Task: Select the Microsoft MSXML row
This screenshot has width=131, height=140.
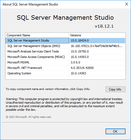Action: pyautogui.click(x=65, y=62)
